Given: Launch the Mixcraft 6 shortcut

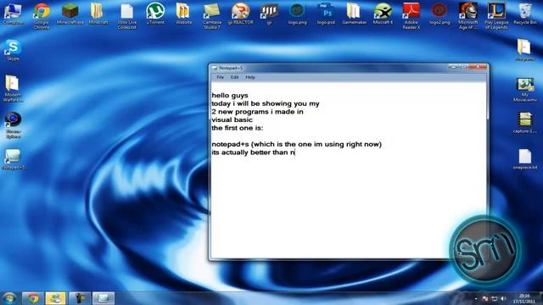Looking at the screenshot, I should click(383, 14).
